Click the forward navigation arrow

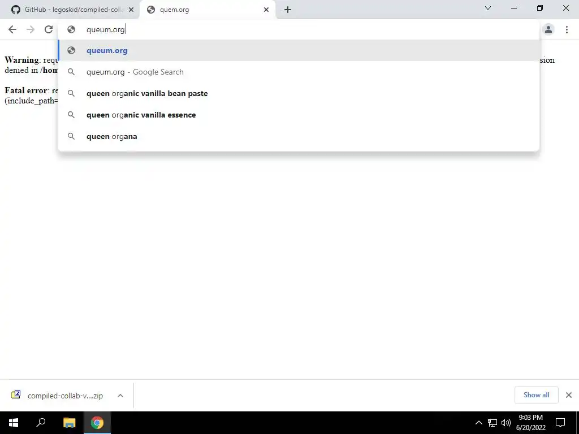[31, 29]
